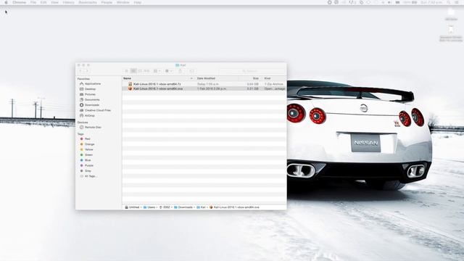Focus the Finder Search field

point(252,71)
